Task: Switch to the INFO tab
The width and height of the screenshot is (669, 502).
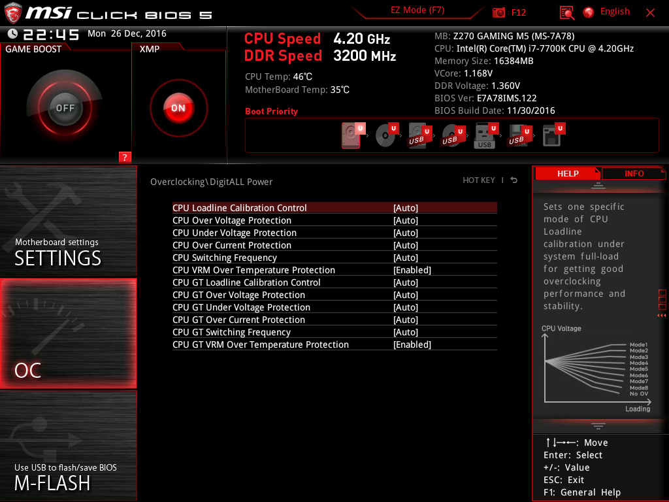Action: 634,173
